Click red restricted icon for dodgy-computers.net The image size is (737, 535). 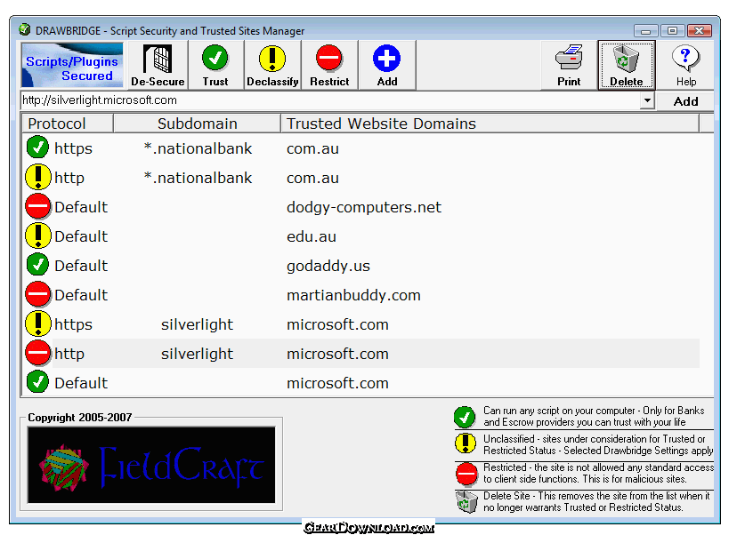click(37, 206)
